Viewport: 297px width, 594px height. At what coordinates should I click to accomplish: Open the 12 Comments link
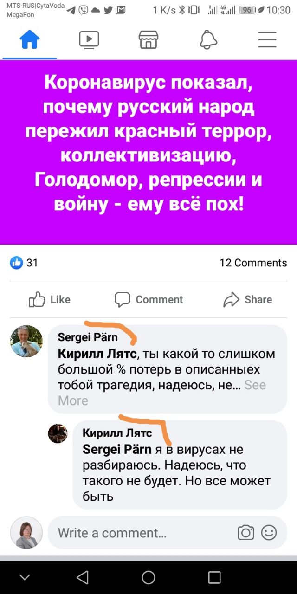253,263
